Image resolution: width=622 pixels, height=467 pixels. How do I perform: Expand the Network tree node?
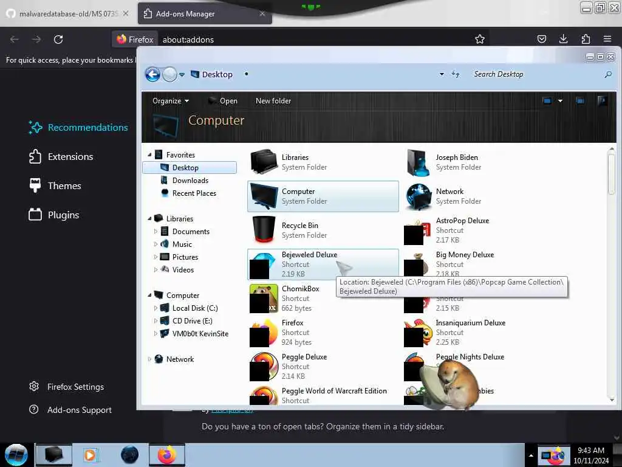click(149, 359)
